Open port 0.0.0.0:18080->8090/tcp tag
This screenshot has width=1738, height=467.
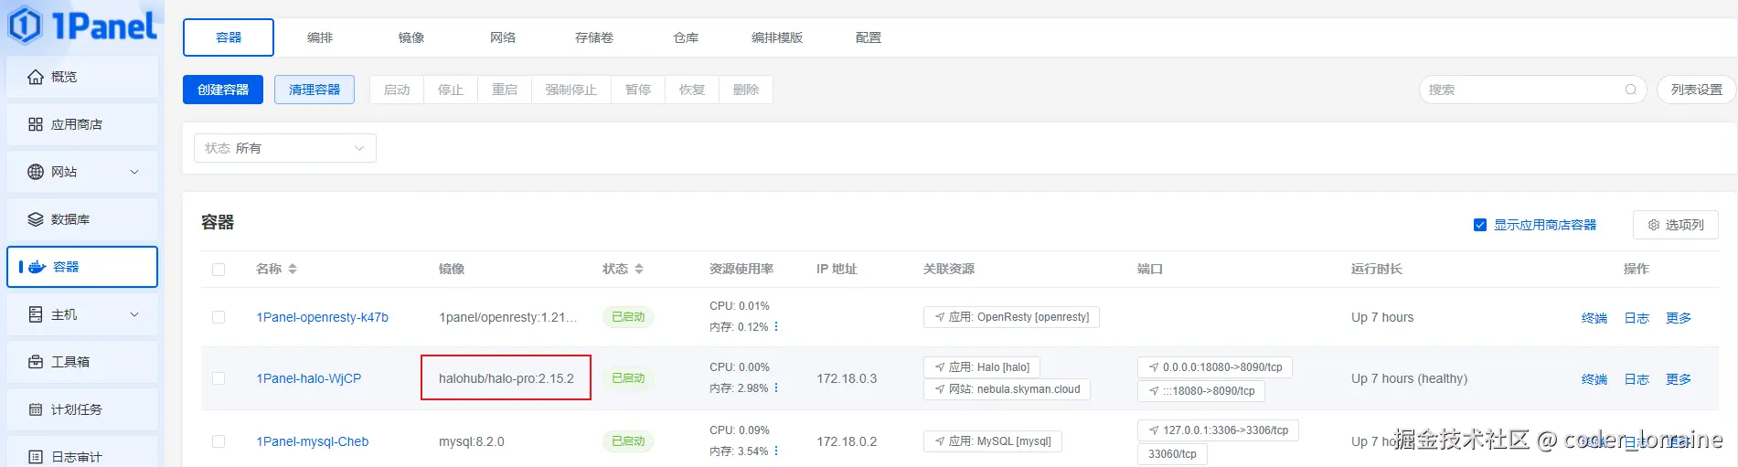(1214, 367)
